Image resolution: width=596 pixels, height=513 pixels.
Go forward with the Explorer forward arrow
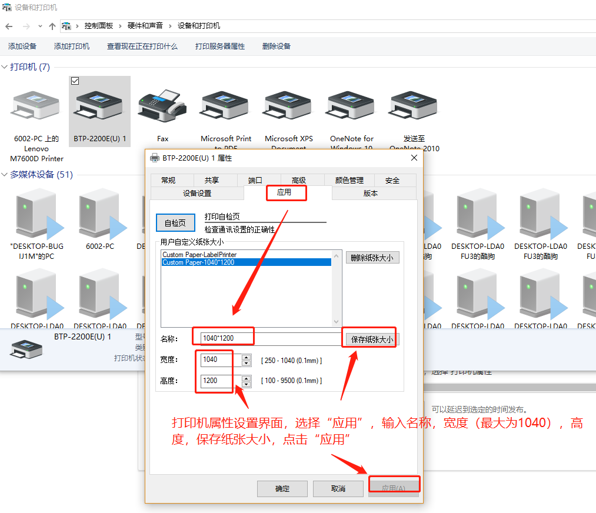tap(26, 26)
